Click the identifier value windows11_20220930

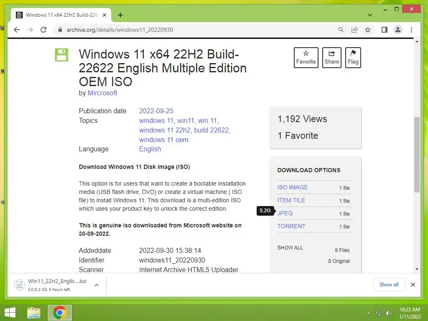pos(172,260)
